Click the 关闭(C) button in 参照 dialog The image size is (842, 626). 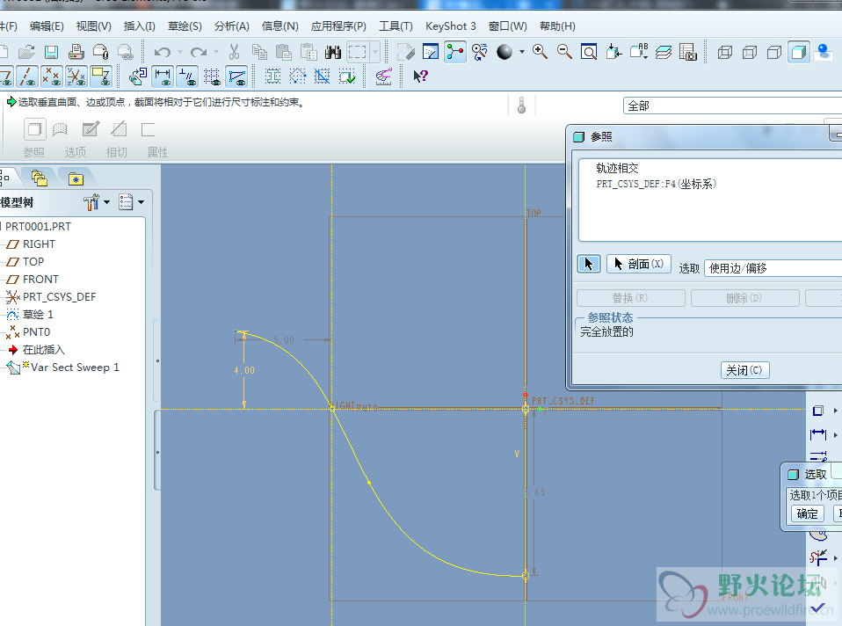point(744,370)
